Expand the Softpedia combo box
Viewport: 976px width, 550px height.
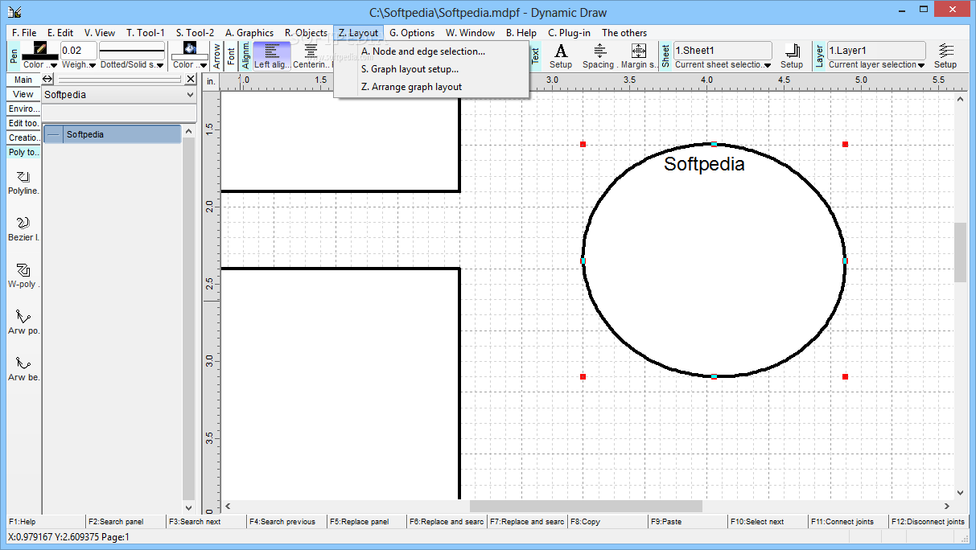tap(191, 95)
